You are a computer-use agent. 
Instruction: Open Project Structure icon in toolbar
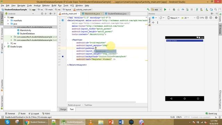[x=211, y=9]
